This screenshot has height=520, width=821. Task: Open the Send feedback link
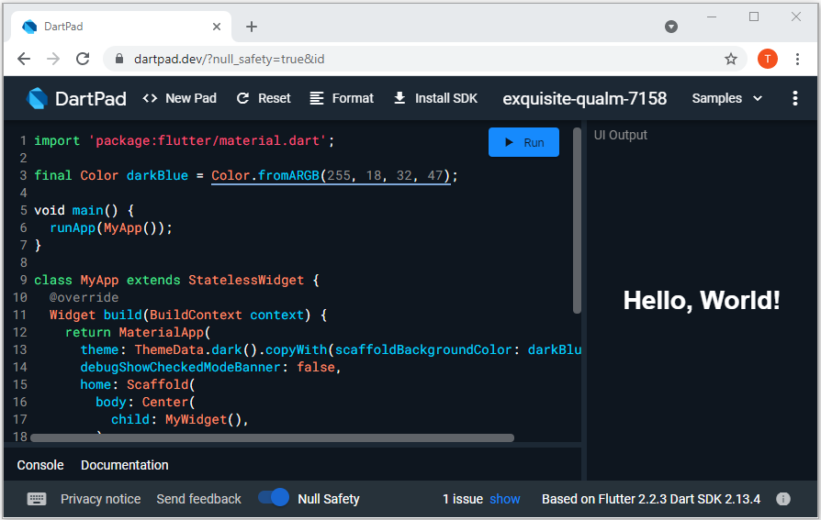199,499
